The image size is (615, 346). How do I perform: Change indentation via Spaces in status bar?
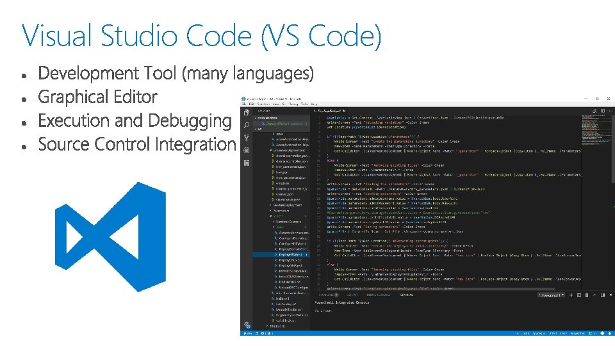(539, 333)
